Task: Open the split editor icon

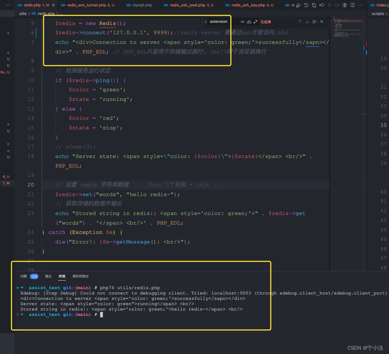Action: click(353, 5)
